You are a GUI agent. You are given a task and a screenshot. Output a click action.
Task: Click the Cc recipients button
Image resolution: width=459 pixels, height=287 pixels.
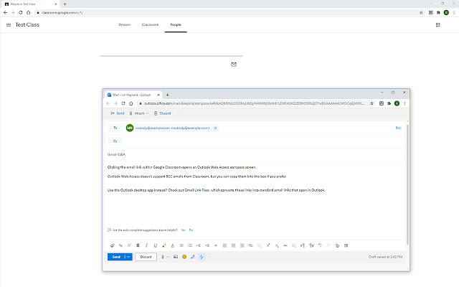pyautogui.click(x=115, y=141)
